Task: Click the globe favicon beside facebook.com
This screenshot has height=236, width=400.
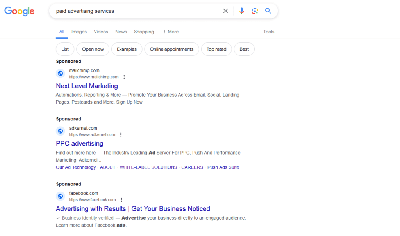Action: click(x=60, y=196)
